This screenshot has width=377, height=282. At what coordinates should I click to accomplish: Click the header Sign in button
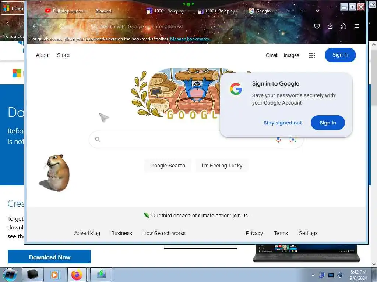340,55
